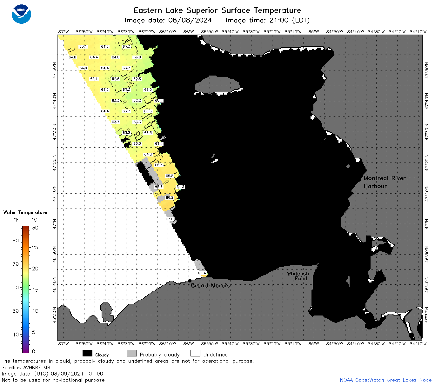Click the 65.6 temperature reading
The width and height of the screenshot is (435, 385).
pos(170,176)
